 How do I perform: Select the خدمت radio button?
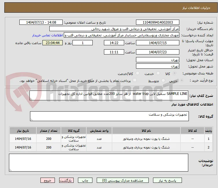tap(158, 73)
